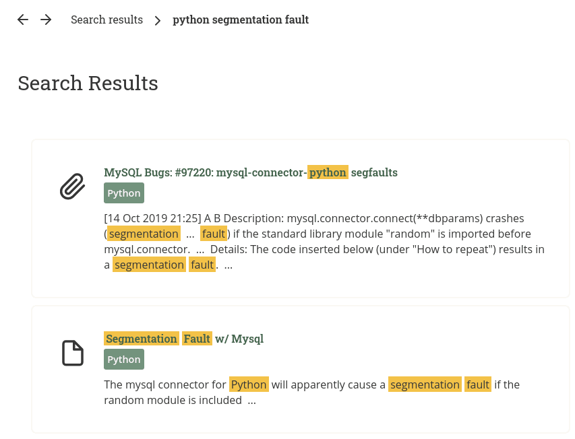Click highlighted "python" in the MySQL Bugs title

(x=328, y=172)
